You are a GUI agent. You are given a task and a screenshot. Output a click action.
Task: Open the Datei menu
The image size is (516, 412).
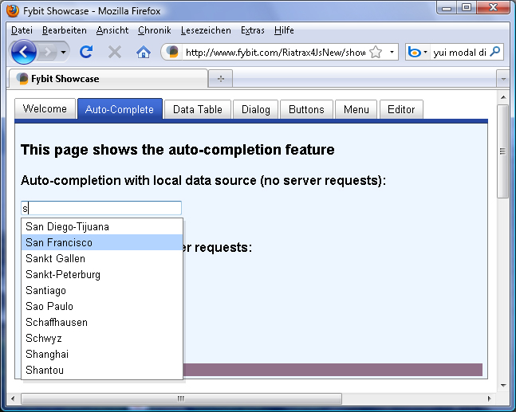[22, 30]
